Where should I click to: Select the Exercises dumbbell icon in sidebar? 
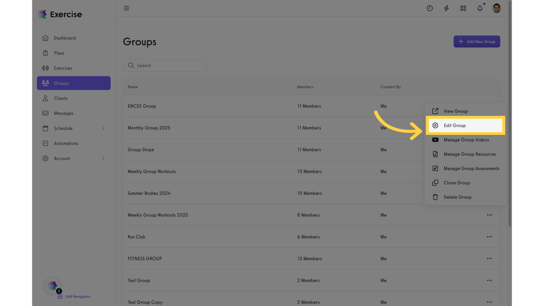point(45,68)
